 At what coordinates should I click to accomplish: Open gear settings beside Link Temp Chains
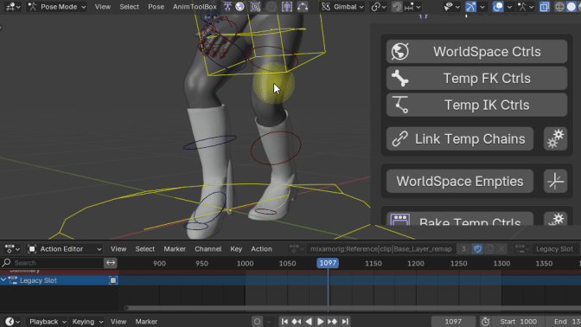555,138
